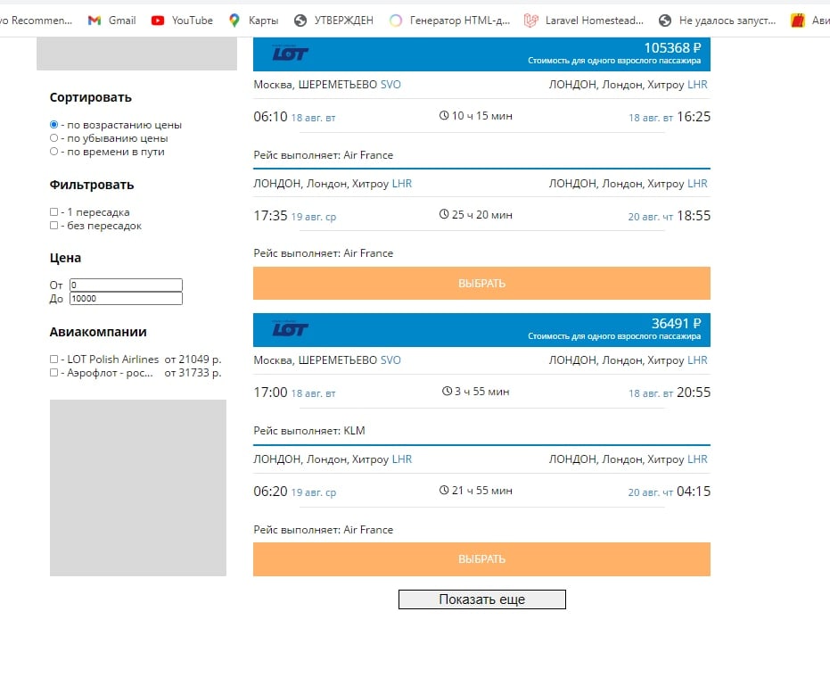
Task: Click arrival time 04:15
Action: pos(694,491)
